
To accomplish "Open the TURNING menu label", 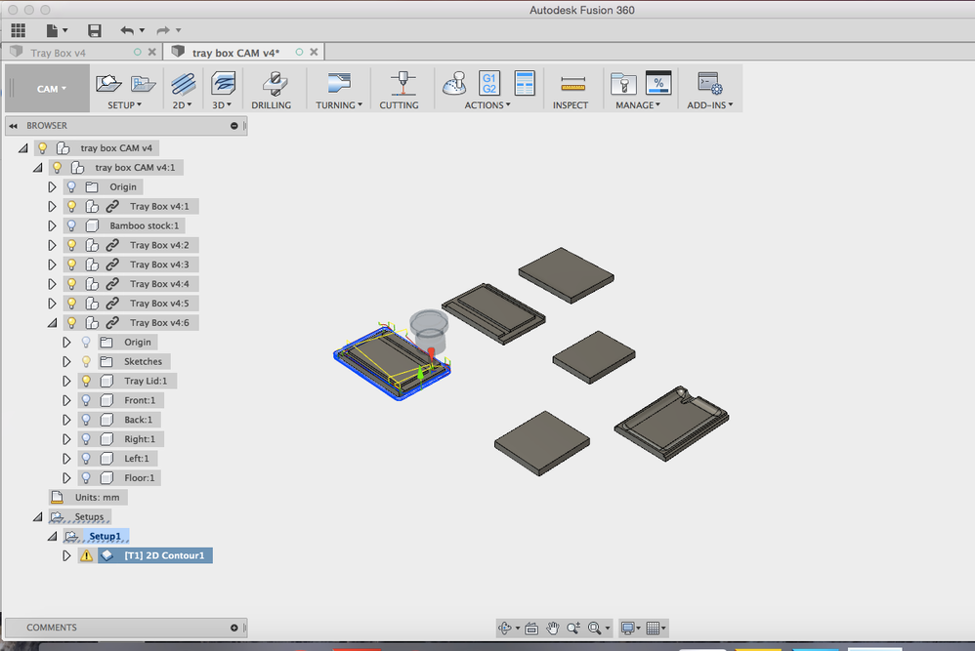I will tap(339, 105).
